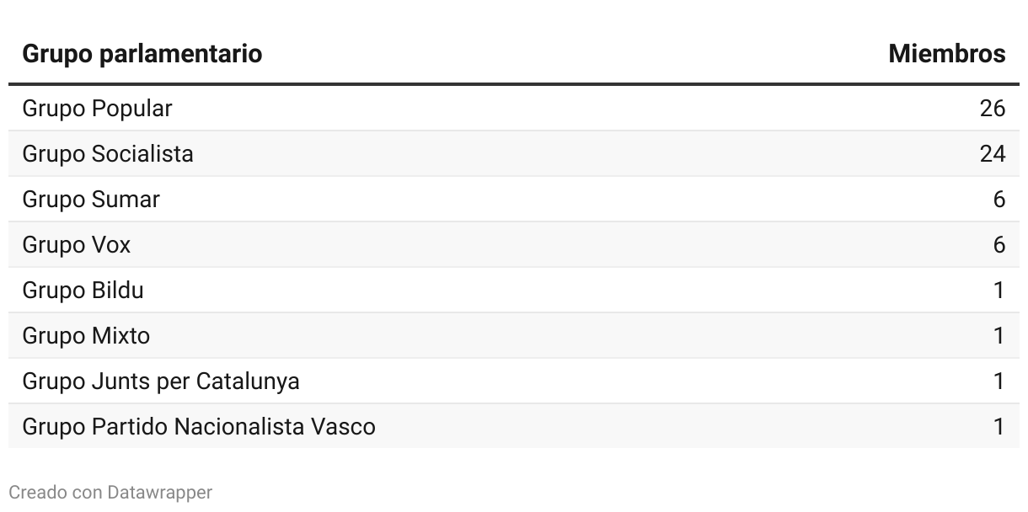Select the Grupo Sumar row label
The image size is (1028, 512).
pyautogui.click(x=91, y=200)
